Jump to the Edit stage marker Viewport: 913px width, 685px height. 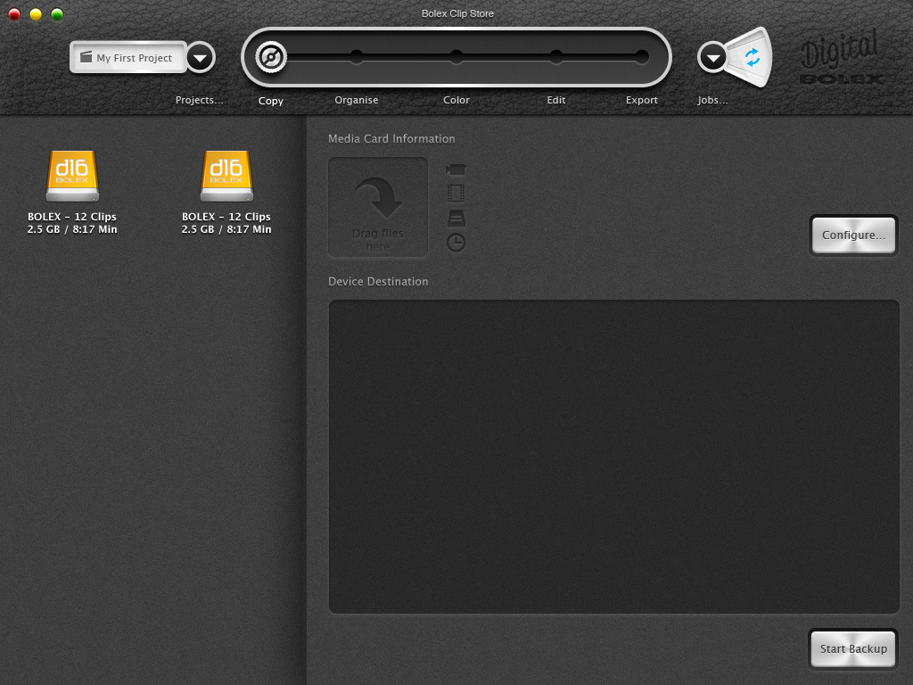(x=556, y=56)
